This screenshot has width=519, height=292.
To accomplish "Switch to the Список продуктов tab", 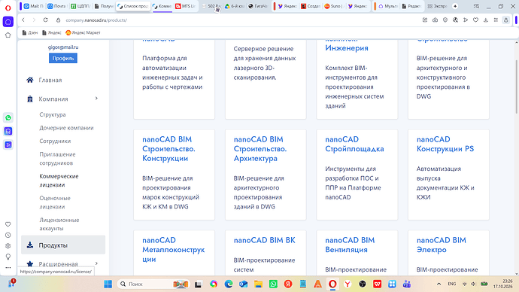I will point(132,6).
